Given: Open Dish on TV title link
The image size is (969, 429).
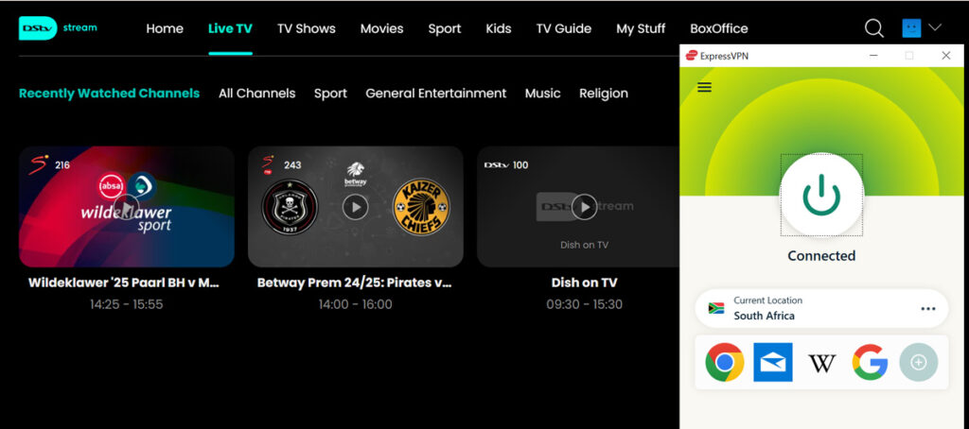Looking at the screenshot, I should (x=584, y=283).
